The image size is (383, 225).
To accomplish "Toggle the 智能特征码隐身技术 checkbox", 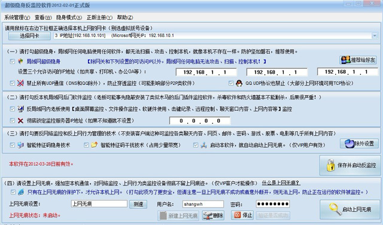I will click(x=13, y=145).
